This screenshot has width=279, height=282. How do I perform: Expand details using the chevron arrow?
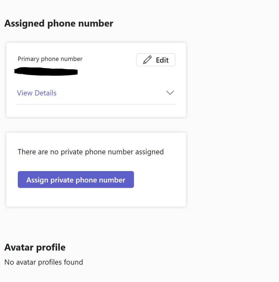[170, 93]
